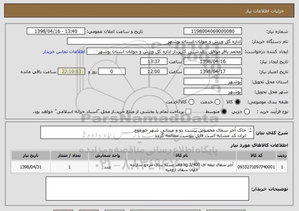Click the buyer organization name field

[155, 41]
